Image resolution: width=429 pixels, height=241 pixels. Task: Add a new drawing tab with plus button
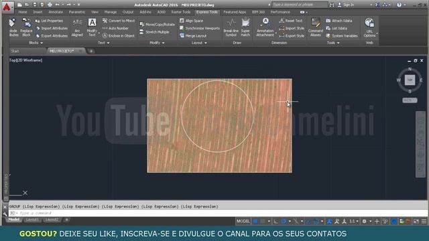(x=91, y=51)
